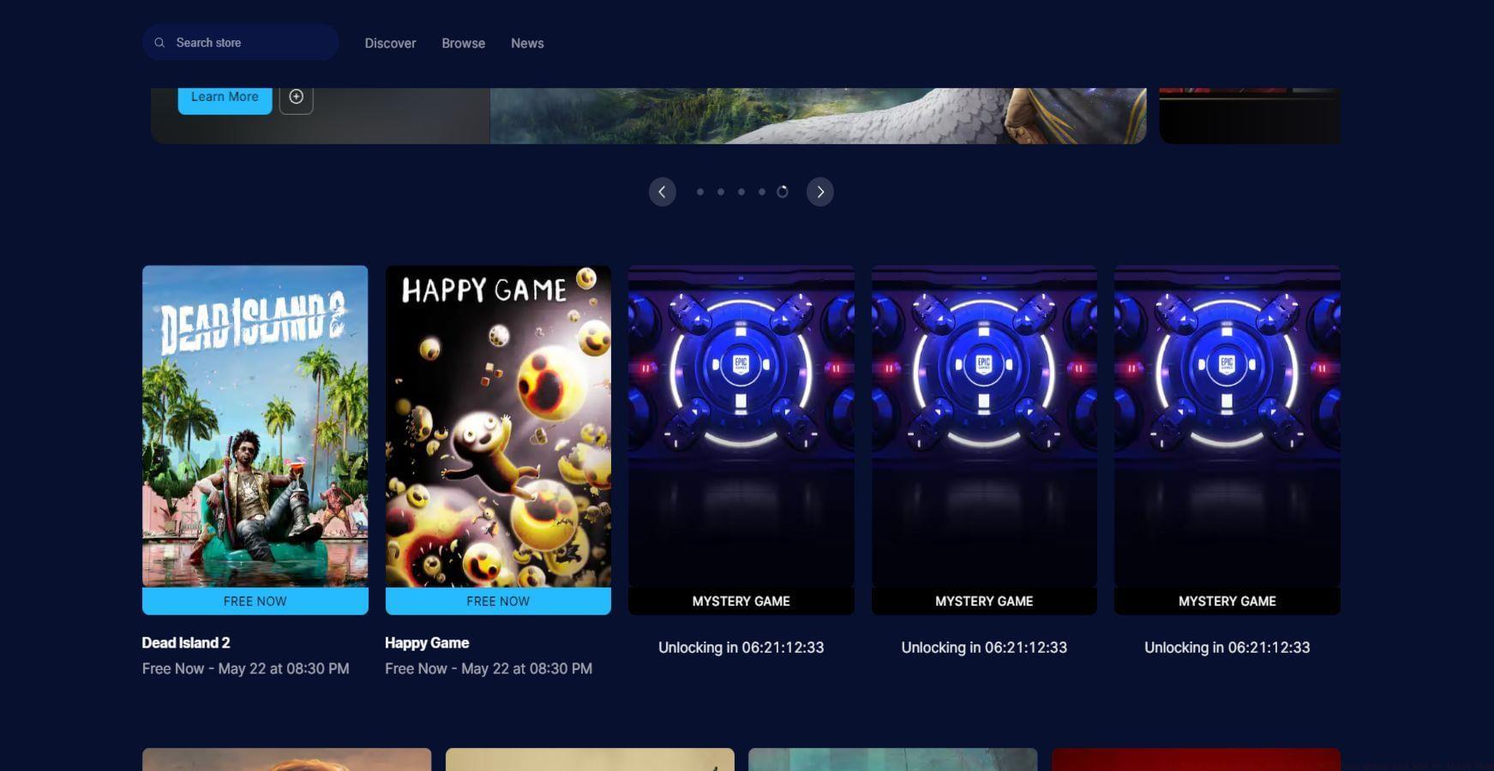Click the active fifth carousel indicator
Viewport: 1494px width, 771px height.
pos(783,192)
